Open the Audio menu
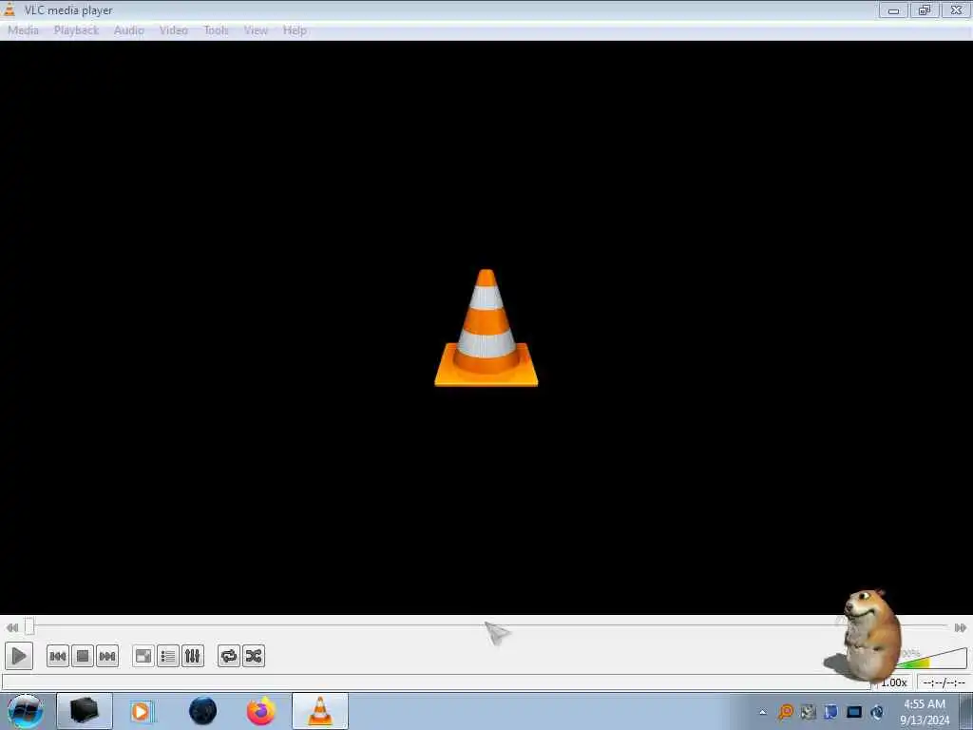 coord(128,30)
